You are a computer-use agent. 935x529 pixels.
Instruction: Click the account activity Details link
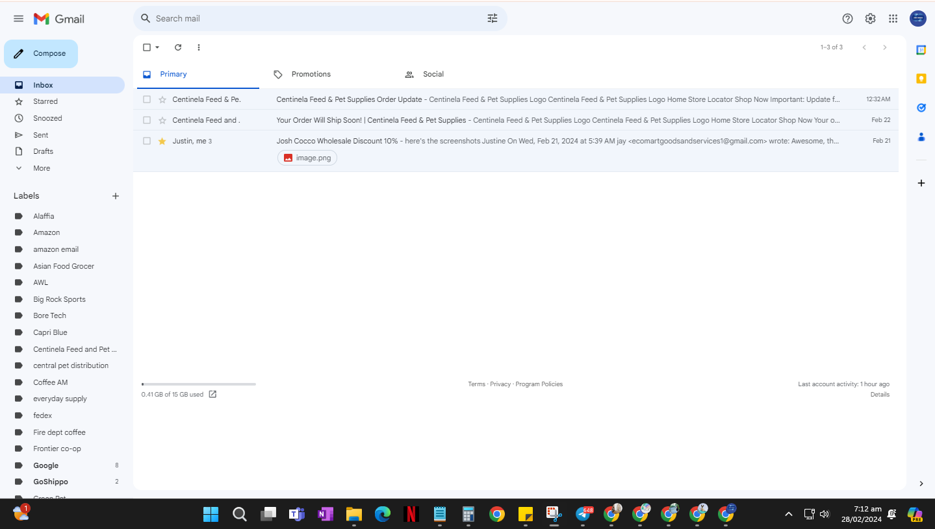pyautogui.click(x=880, y=395)
